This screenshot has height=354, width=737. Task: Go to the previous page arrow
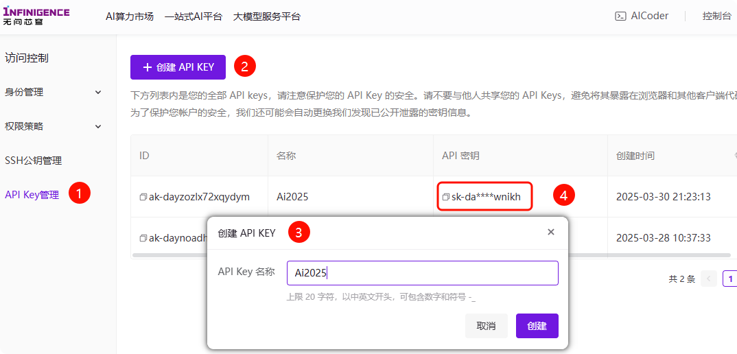[709, 279]
